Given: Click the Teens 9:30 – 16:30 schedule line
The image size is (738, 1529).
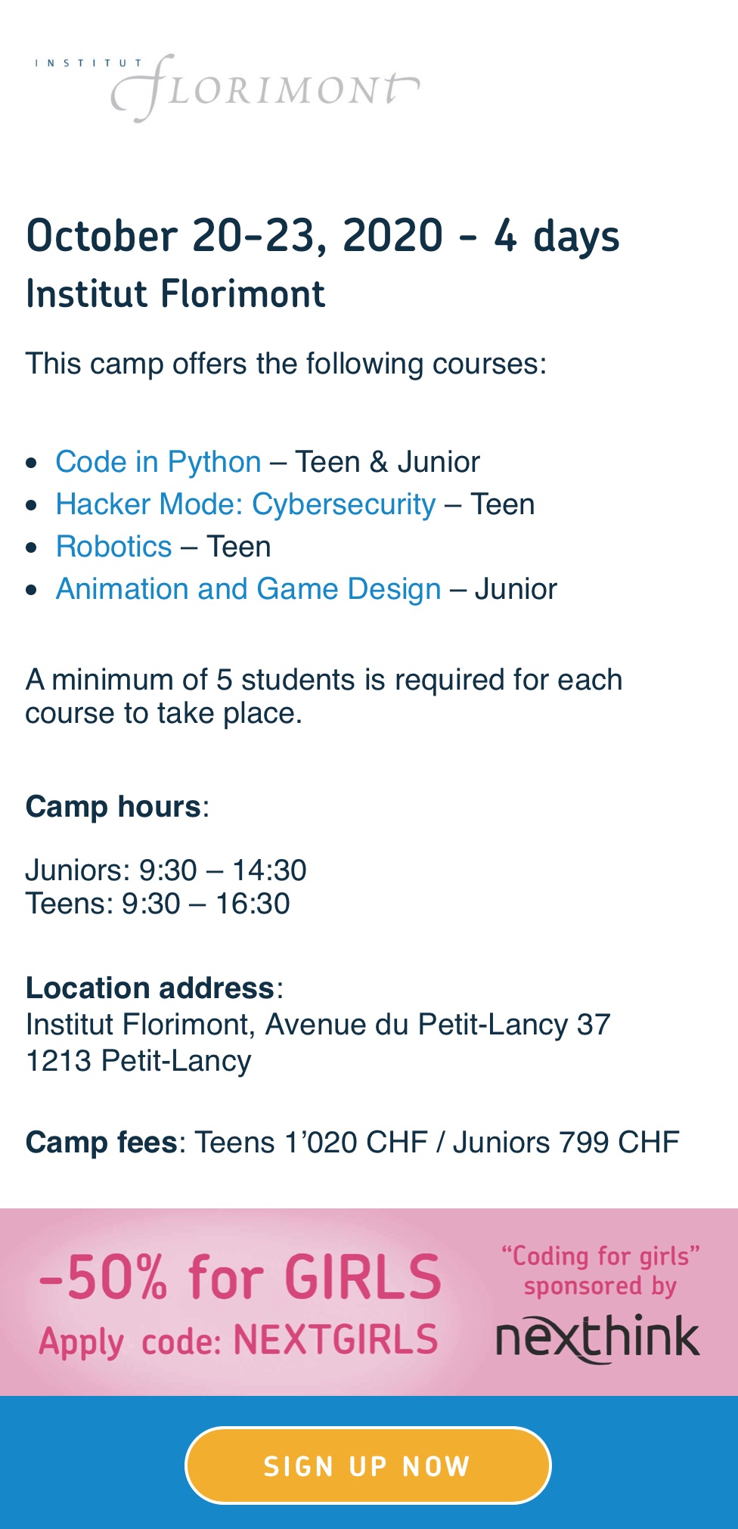Looking at the screenshot, I should coord(158,904).
